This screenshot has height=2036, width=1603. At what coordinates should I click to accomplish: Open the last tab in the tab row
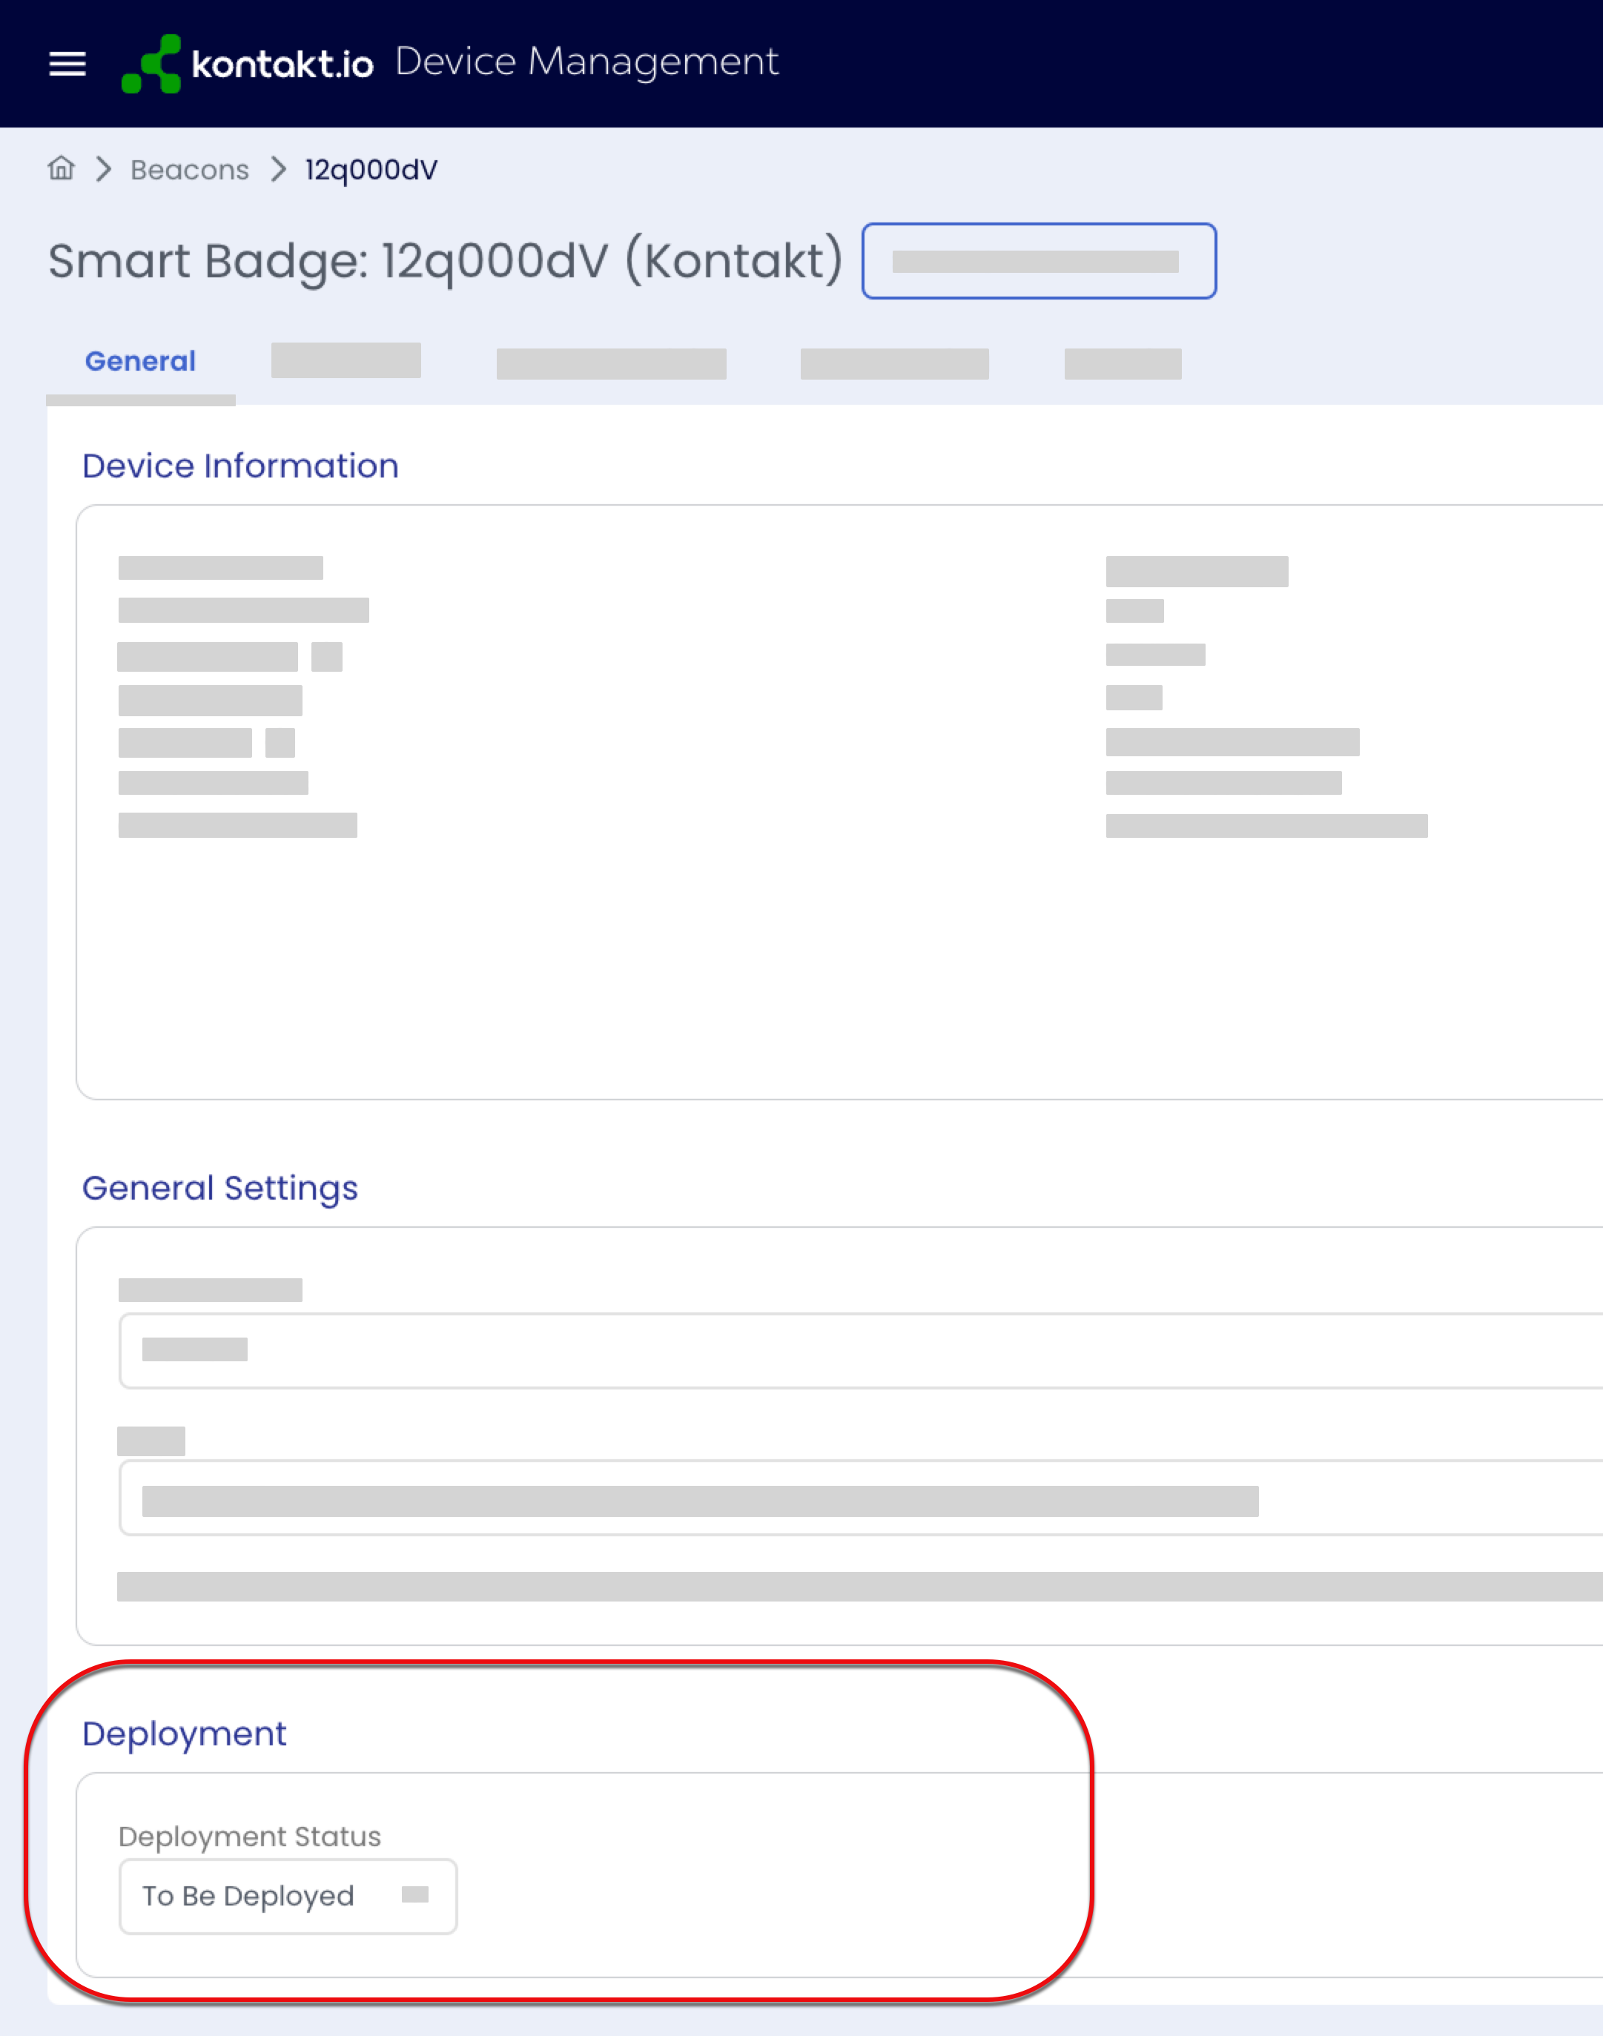1123,363
